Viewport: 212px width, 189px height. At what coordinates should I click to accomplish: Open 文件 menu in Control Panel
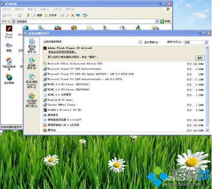click(7, 9)
